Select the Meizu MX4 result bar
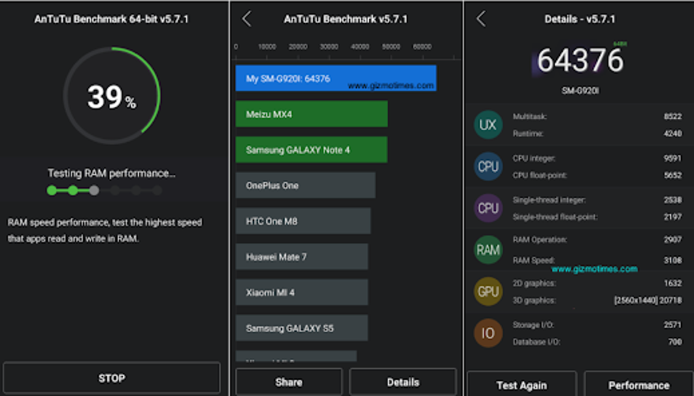 311,114
